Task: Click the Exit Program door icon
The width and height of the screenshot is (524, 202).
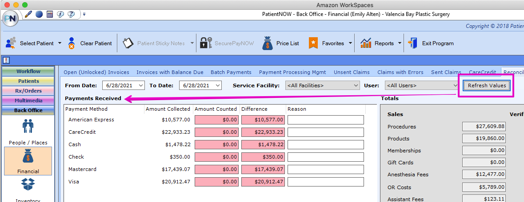Action: [x=412, y=43]
